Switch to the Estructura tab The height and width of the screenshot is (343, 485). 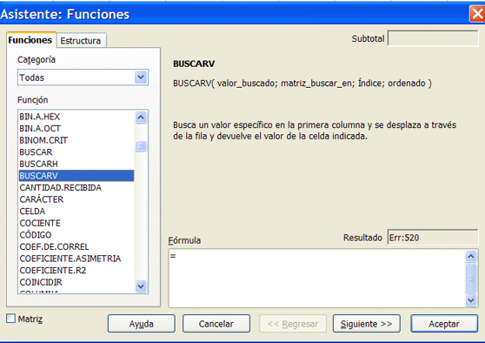[82, 41]
